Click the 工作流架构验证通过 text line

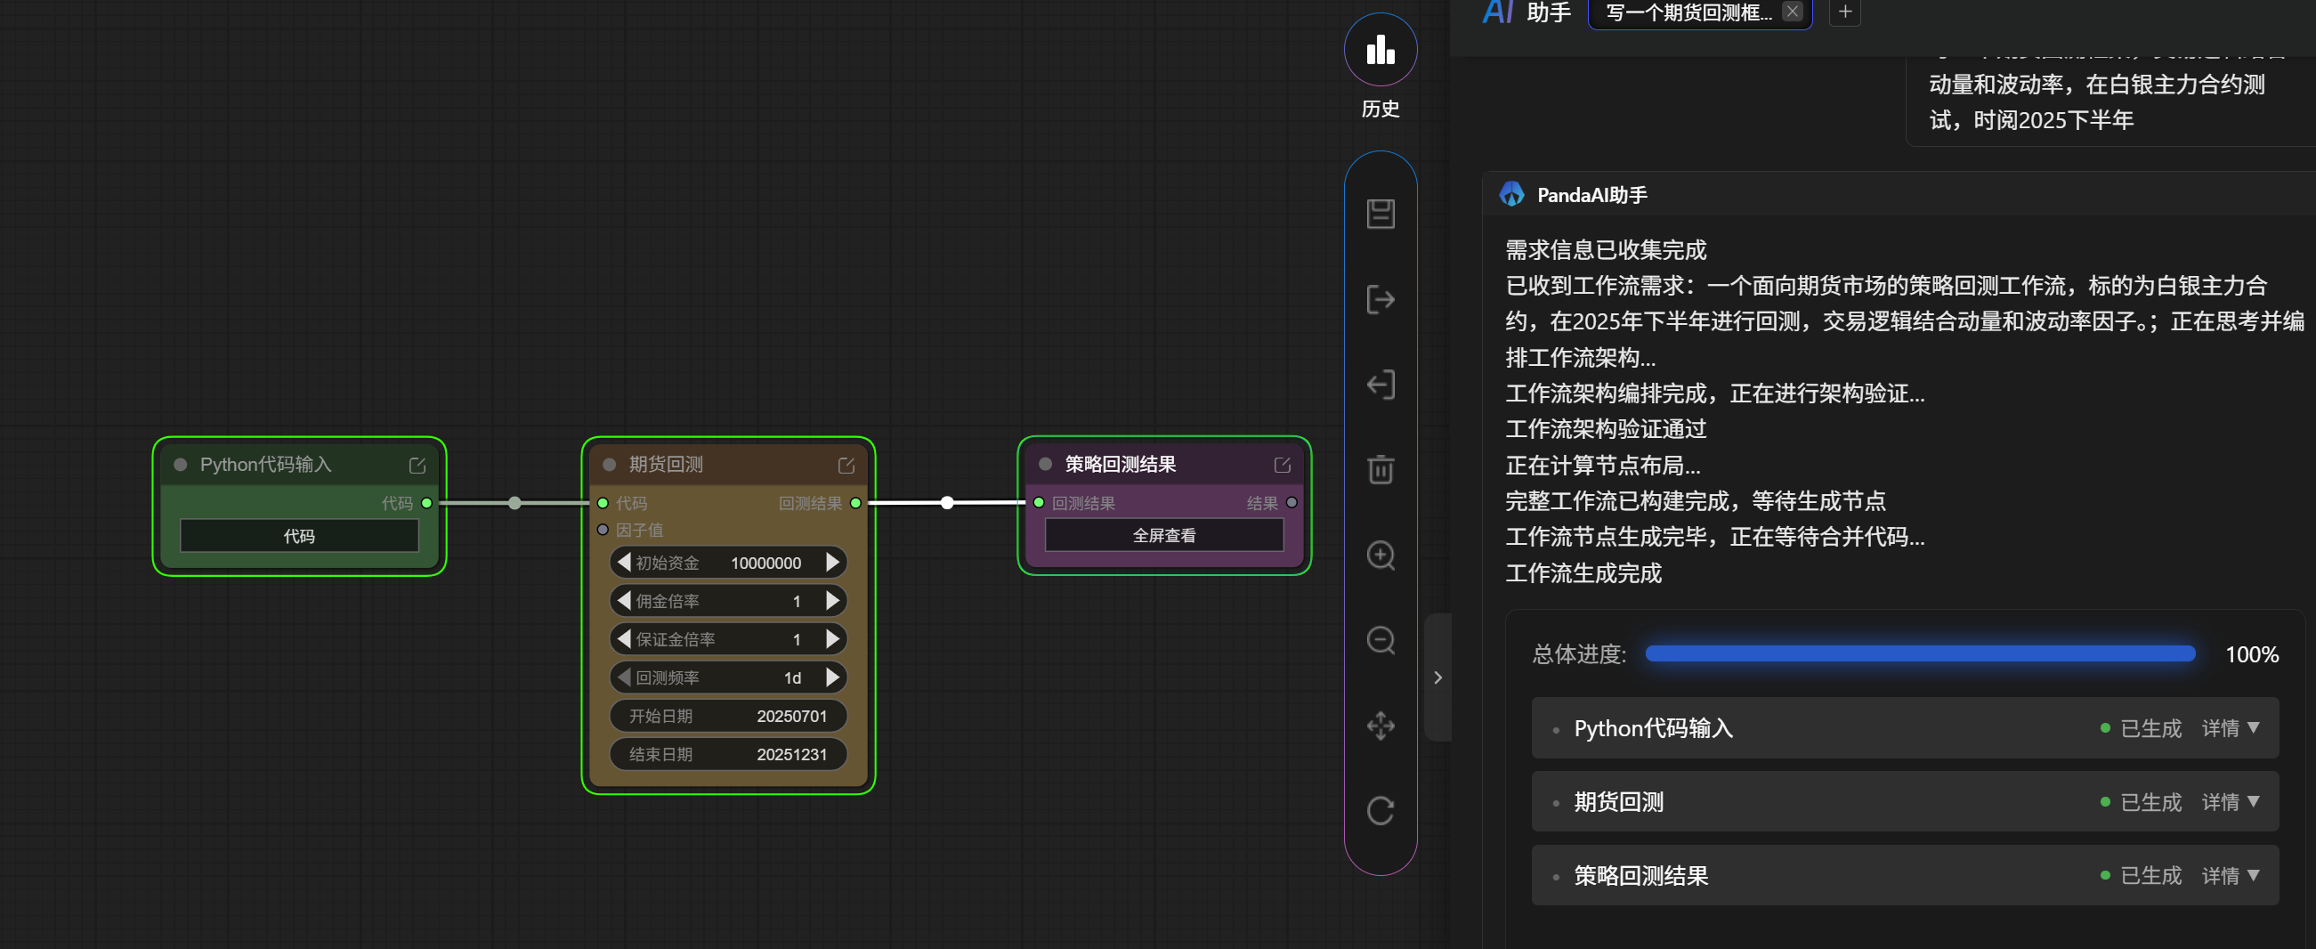(x=1606, y=429)
